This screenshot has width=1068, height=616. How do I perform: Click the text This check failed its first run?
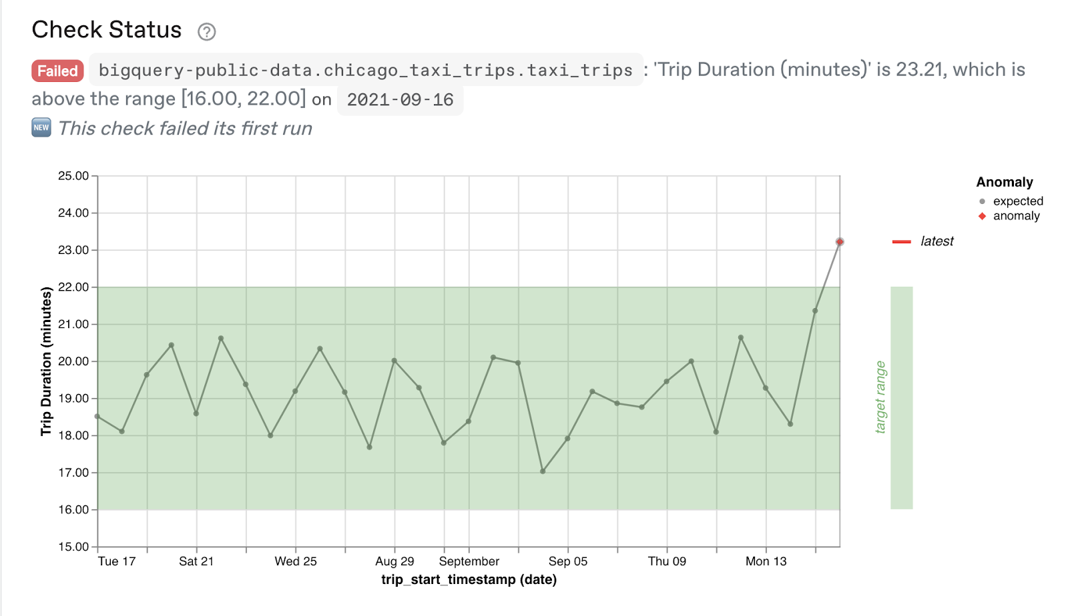(185, 128)
